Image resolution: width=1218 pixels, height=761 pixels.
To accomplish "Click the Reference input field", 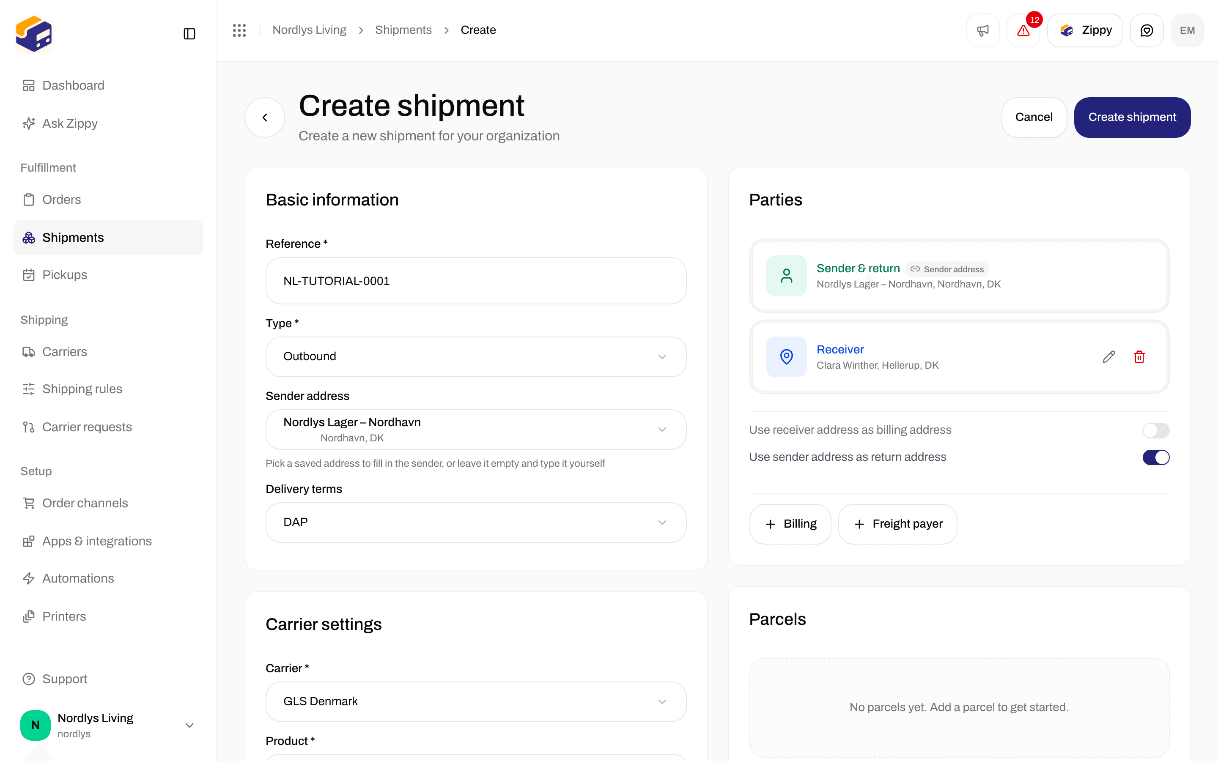I will click(x=476, y=281).
